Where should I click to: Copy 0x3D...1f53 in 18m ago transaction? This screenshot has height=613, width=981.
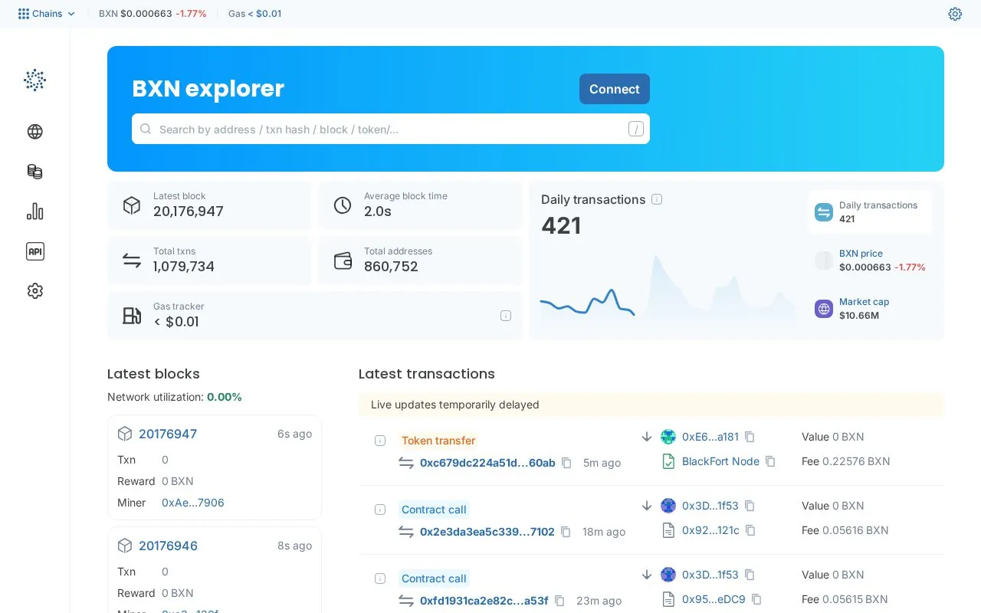(750, 506)
